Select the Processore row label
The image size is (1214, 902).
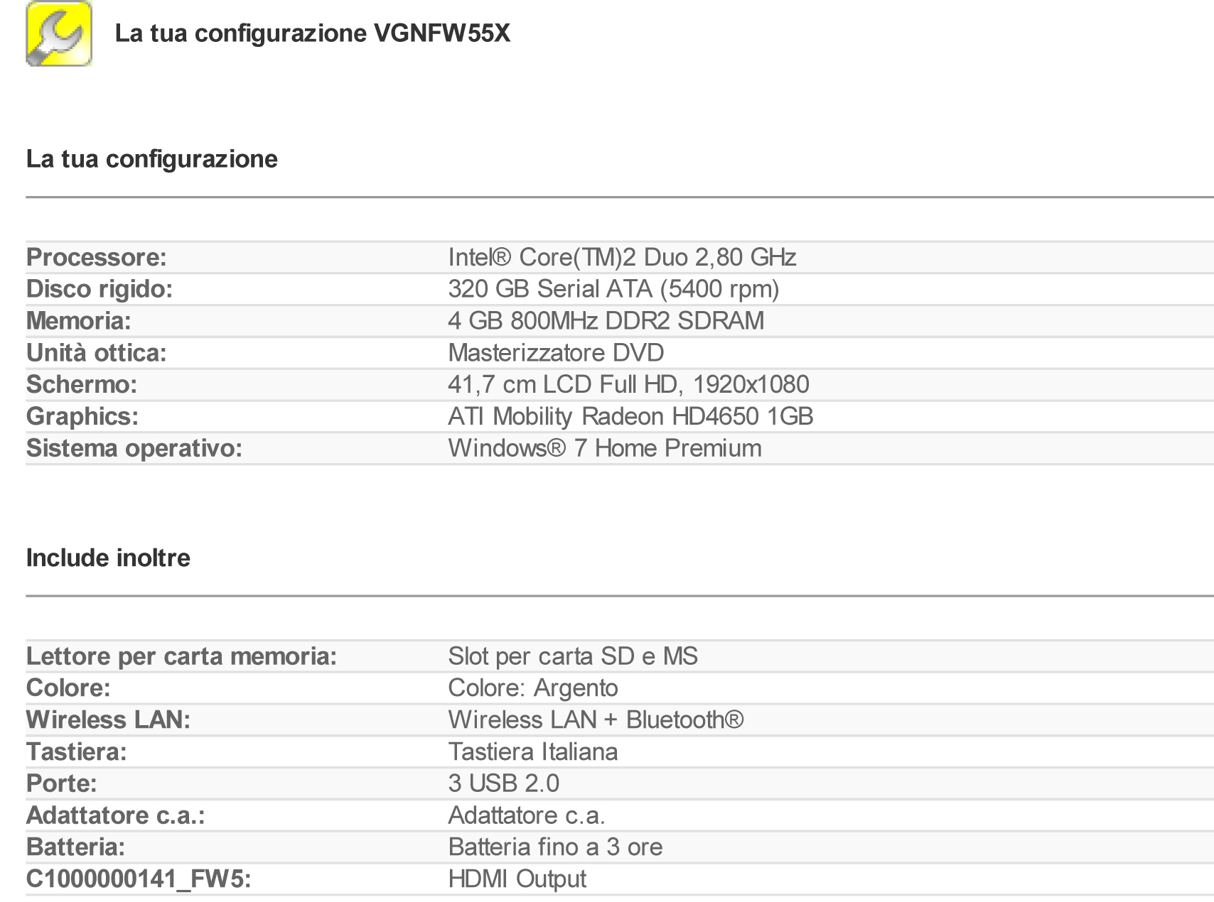(96, 257)
